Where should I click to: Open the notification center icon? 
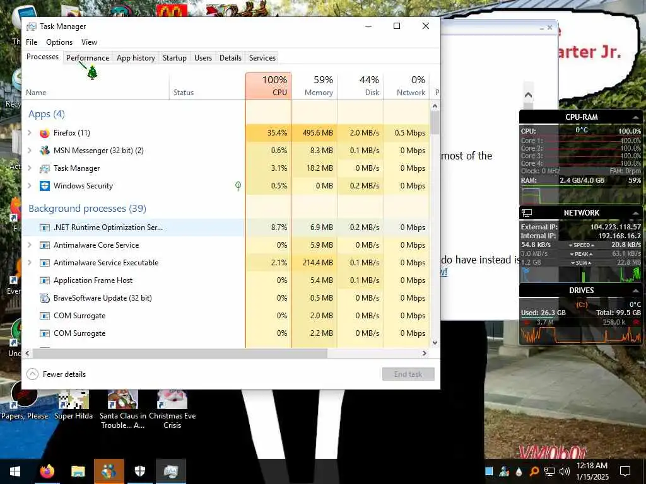625,471
